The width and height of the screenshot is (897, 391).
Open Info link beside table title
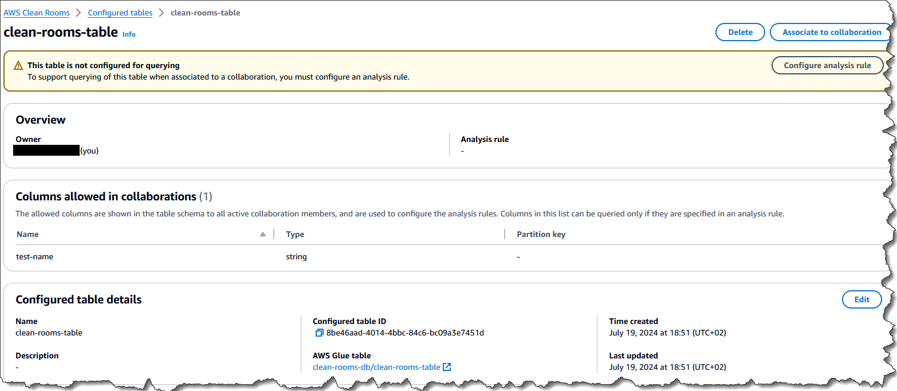(129, 34)
